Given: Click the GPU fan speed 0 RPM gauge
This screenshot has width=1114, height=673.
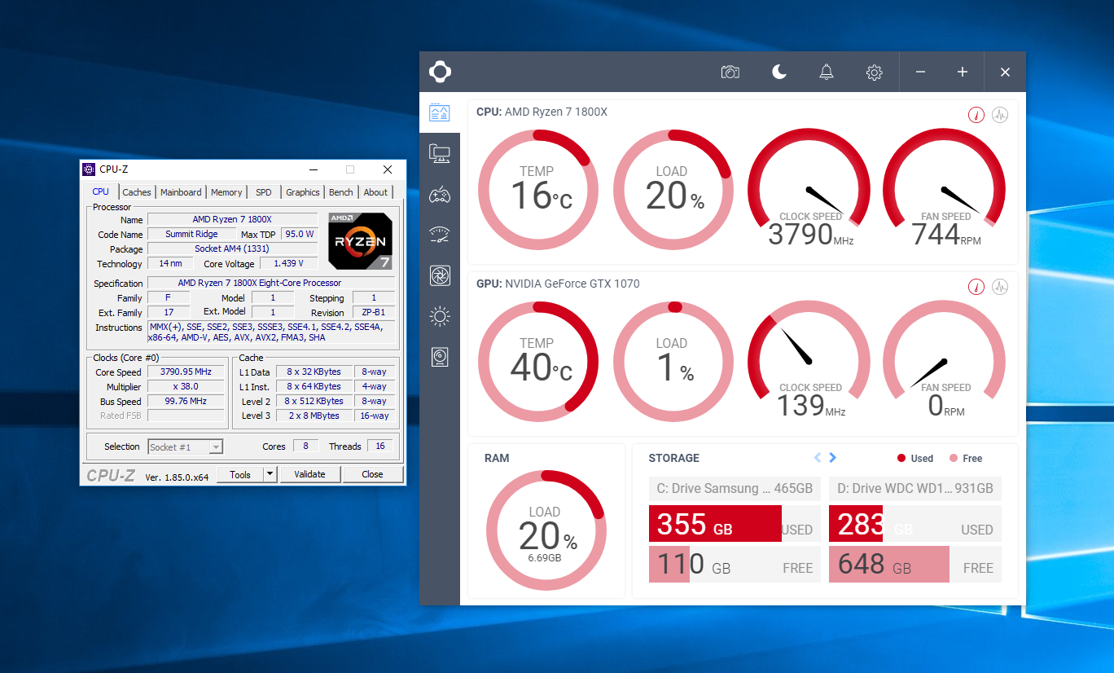Looking at the screenshot, I should coord(943,361).
